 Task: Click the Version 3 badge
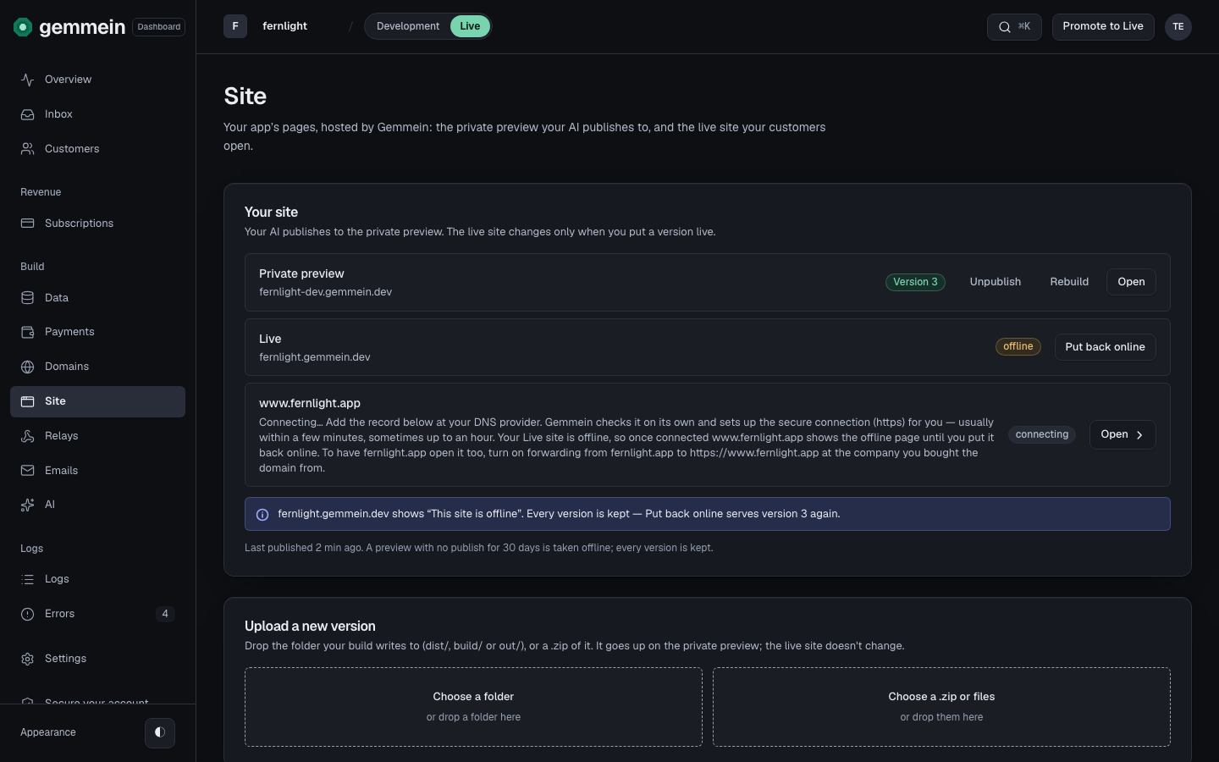915,282
